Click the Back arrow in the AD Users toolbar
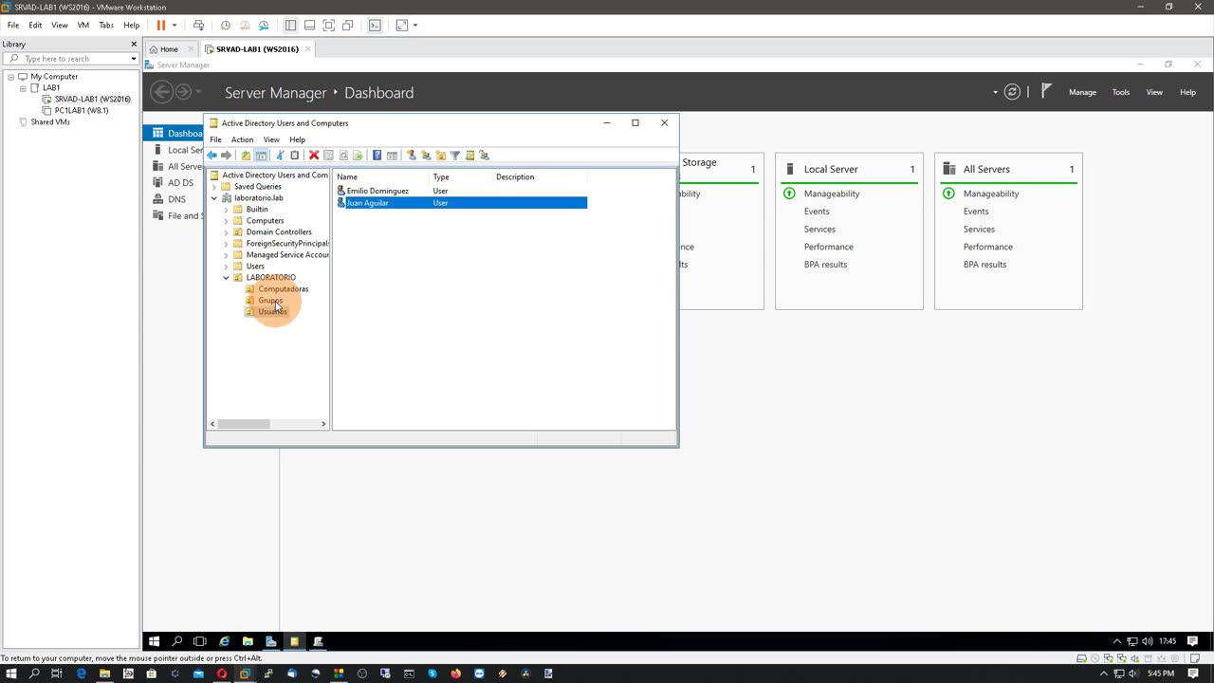Viewport: 1214px width, 683px height. click(x=212, y=156)
